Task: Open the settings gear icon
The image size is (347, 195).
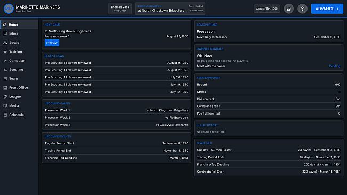Action: click(302, 9)
